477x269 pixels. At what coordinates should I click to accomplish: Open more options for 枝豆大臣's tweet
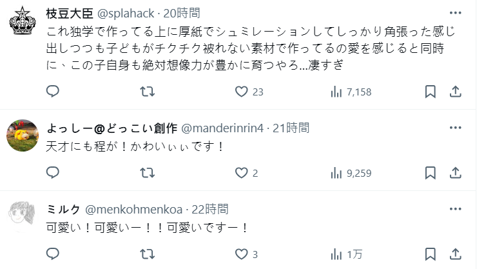coord(455,14)
